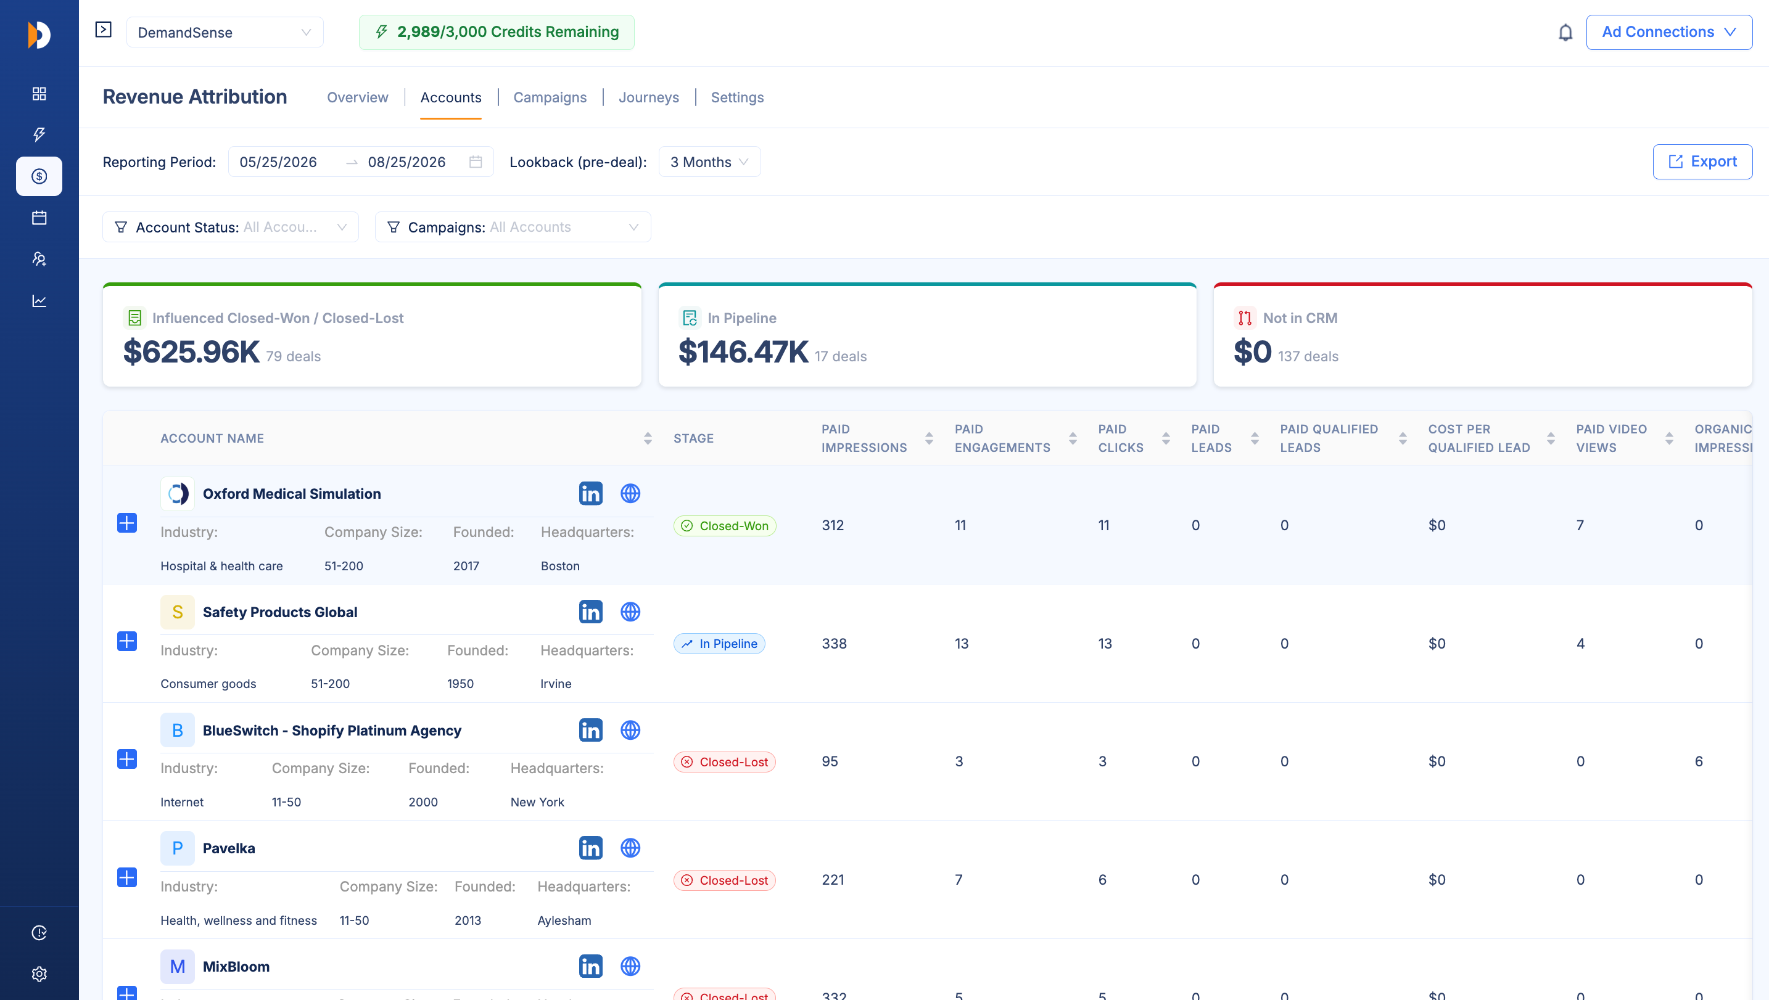Open the Pavelka account
1769x1000 pixels.
(x=229, y=849)
